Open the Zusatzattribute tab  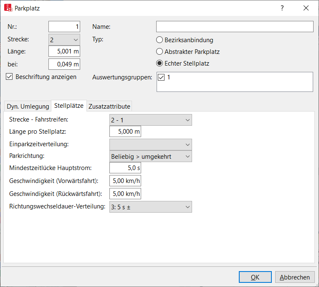(109, 106)
